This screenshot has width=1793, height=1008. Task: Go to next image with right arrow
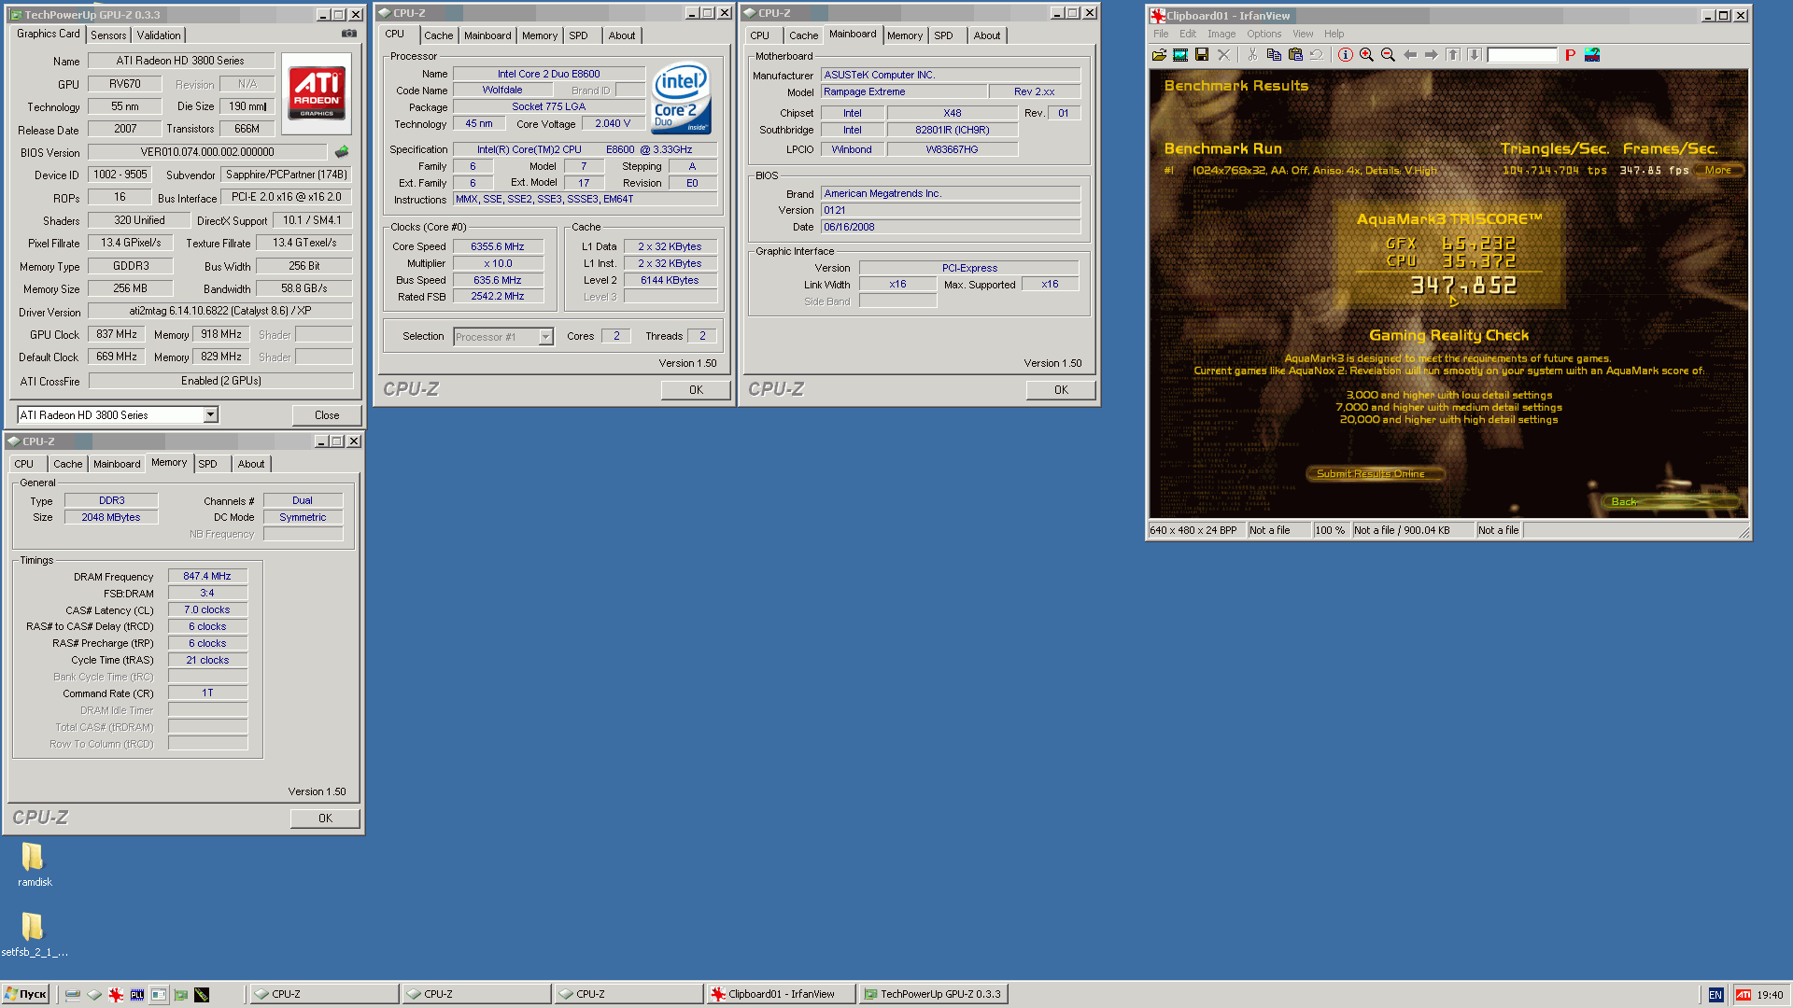[x=1432, y=55]
